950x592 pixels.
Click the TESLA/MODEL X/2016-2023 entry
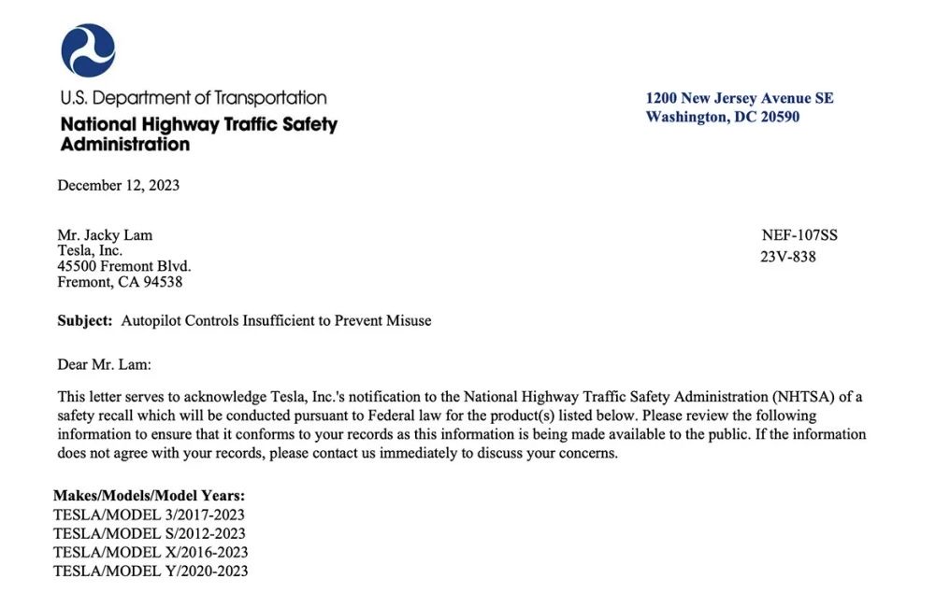(151, 553)
